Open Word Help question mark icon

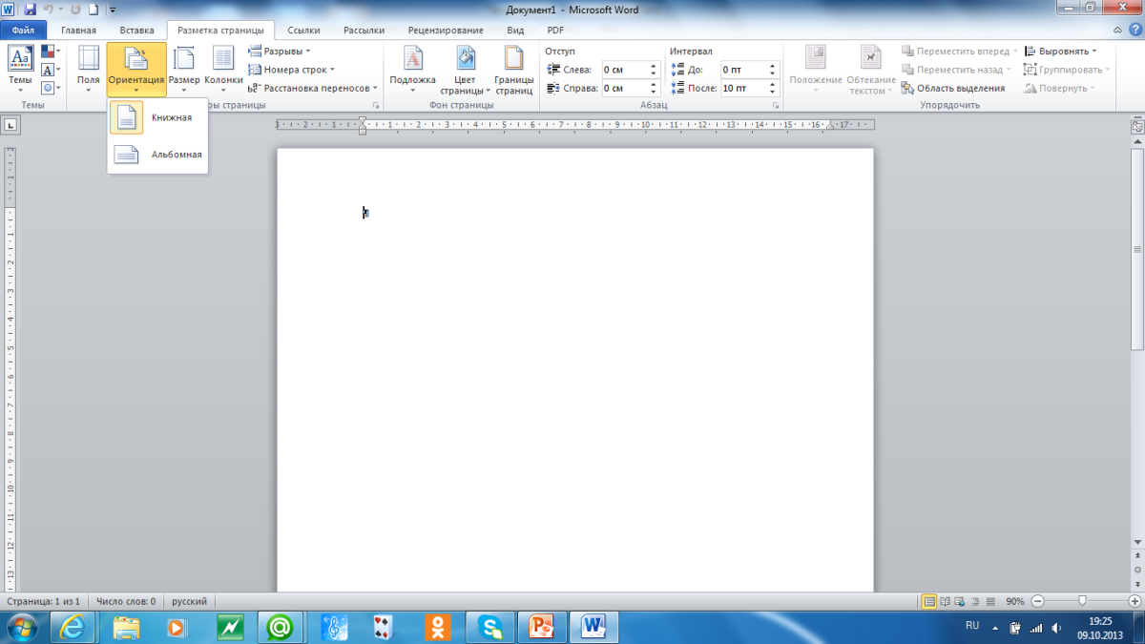point(1134,30)
